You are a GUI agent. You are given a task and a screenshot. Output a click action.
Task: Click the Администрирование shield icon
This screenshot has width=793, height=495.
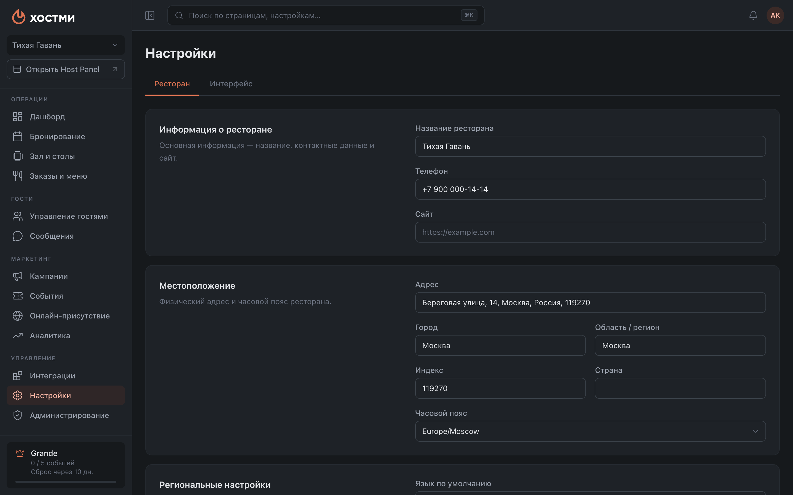(18, 415)
